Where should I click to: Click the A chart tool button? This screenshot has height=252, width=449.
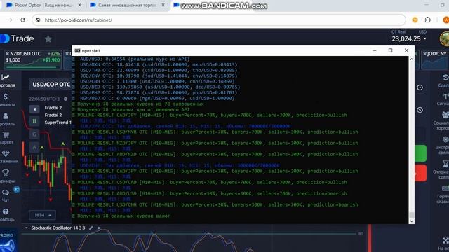pos(34,148)
